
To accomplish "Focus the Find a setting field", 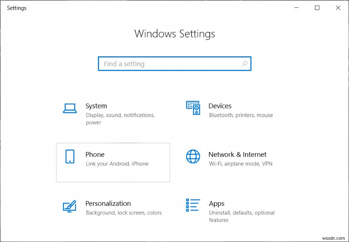I will tap(175, 64).
